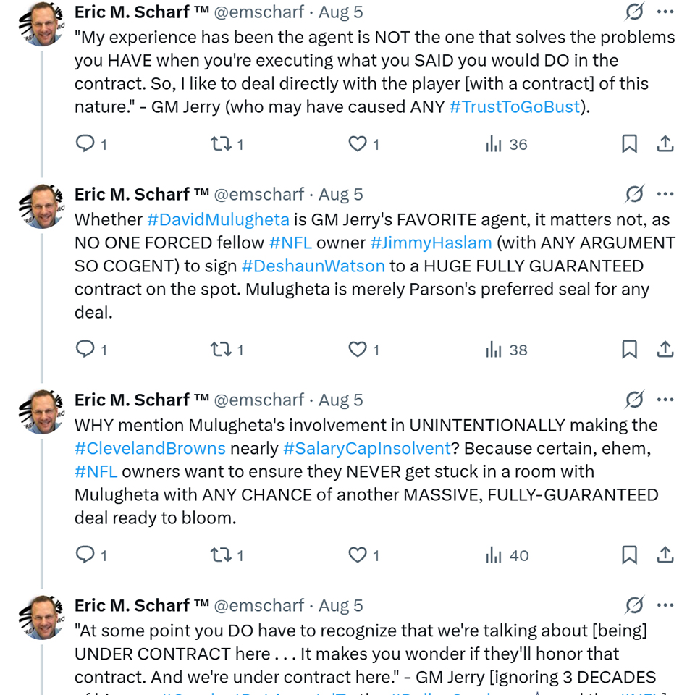Click Grok icon on the UNDER CONTRACT tweet
The height and width of the screenshot is (695, 695).
(634, 606)
